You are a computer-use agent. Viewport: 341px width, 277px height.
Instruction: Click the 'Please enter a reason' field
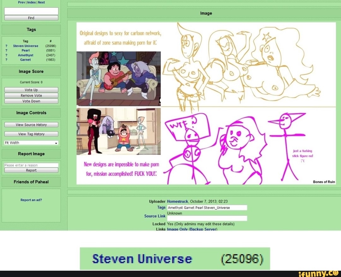pyautogui.click(x=31, y=165)
